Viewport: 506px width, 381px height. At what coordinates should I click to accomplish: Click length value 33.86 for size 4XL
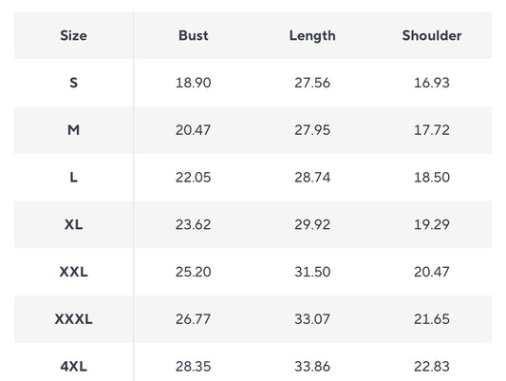tap(312, 367)
